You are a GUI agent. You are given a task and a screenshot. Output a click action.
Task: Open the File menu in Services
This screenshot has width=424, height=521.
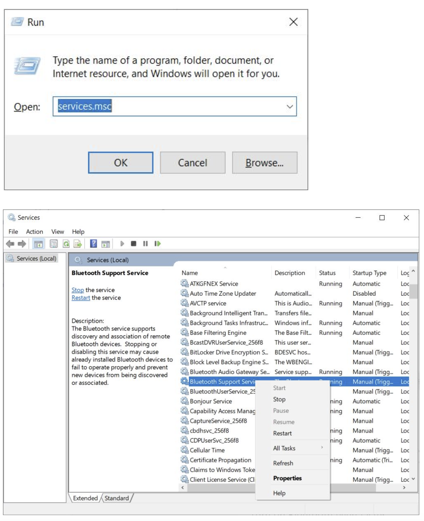pos(13,232)
